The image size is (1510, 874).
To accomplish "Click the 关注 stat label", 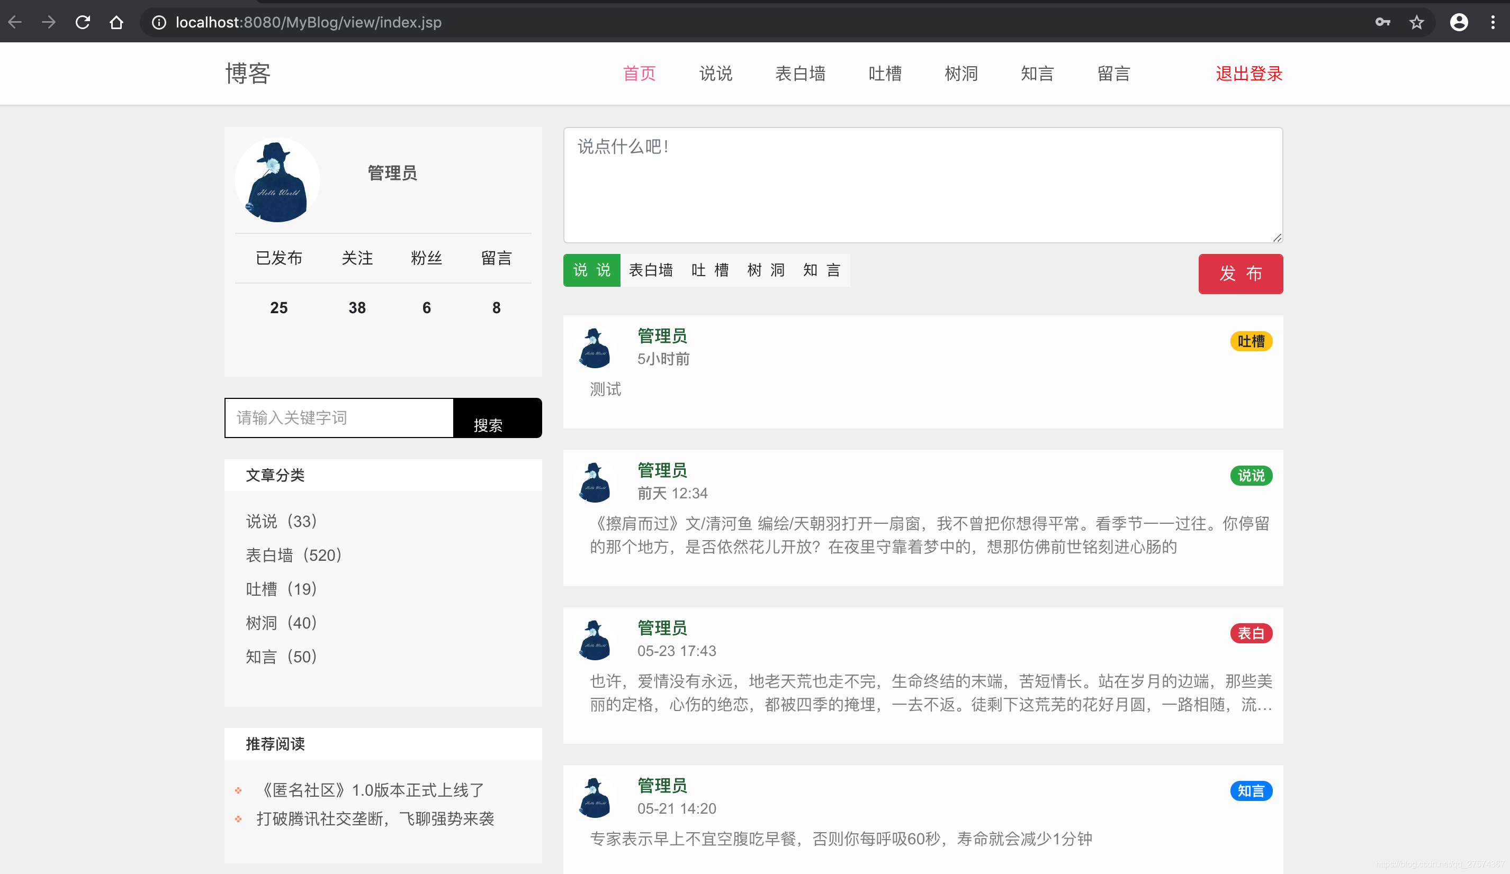I will [357, 258].
